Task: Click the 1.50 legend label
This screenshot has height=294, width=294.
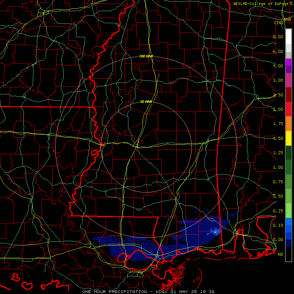Action: [278, 138]
